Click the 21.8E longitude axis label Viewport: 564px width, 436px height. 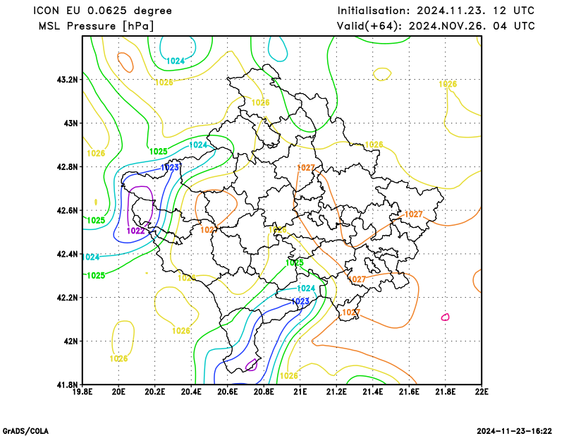(x=446, y=392)
